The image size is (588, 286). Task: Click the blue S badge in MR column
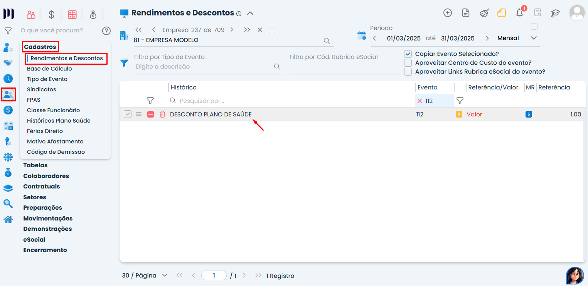click(x=529, y=114)
